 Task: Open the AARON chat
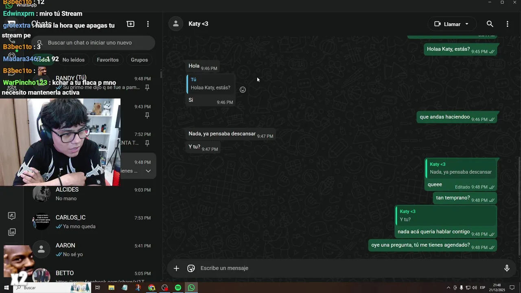(x=92, y=249)
